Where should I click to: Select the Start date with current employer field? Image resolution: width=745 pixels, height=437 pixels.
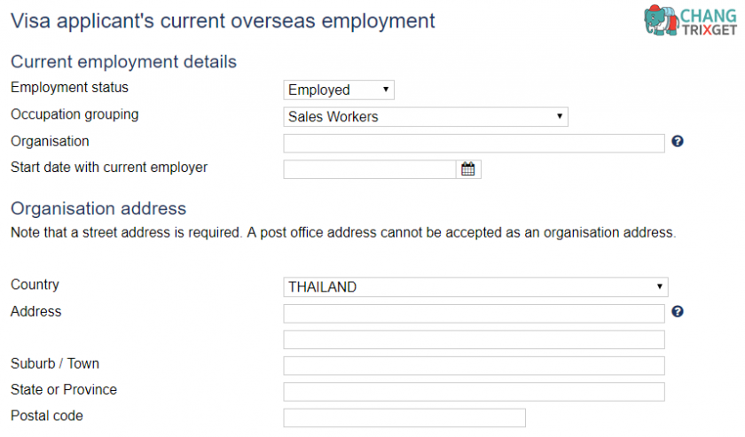370,169
